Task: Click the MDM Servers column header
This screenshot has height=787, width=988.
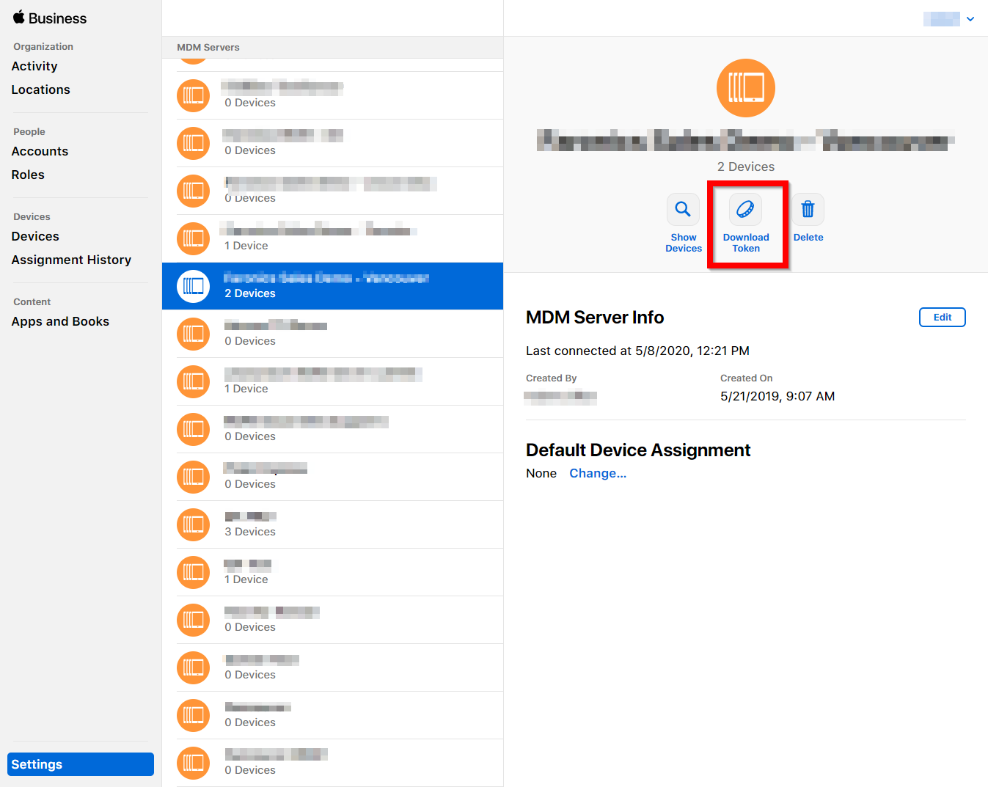Action: [x=208, y=47]
